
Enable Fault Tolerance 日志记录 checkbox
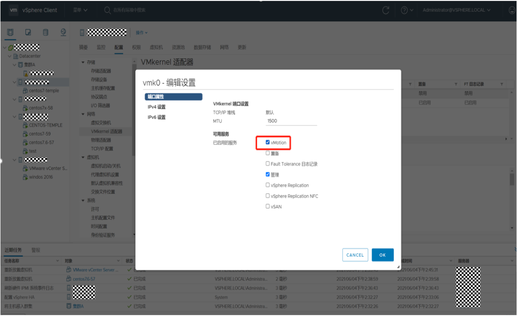coord(268,164)
